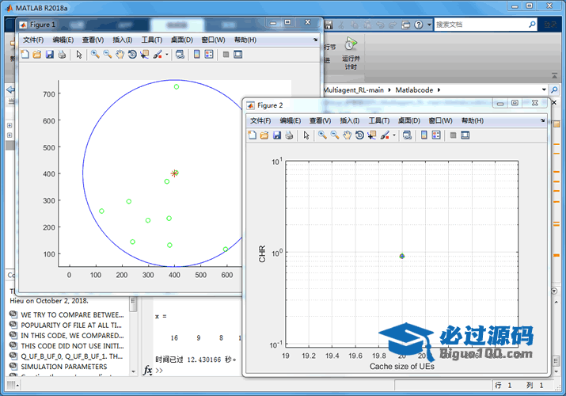Expand address bar path dropdown arrow

(544, 89)
